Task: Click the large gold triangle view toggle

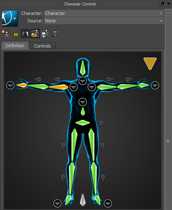Action: point(150,63)
